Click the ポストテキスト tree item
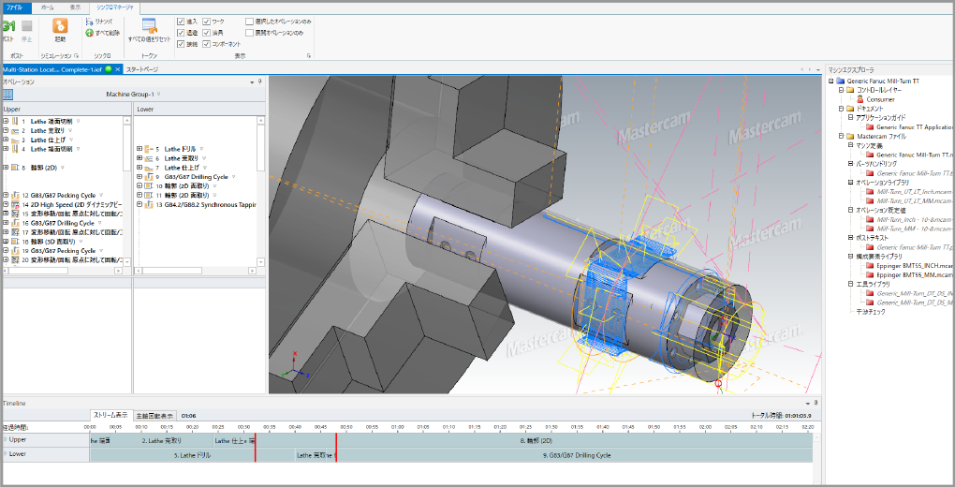955x487 pixels. click(x=873, y=238)
